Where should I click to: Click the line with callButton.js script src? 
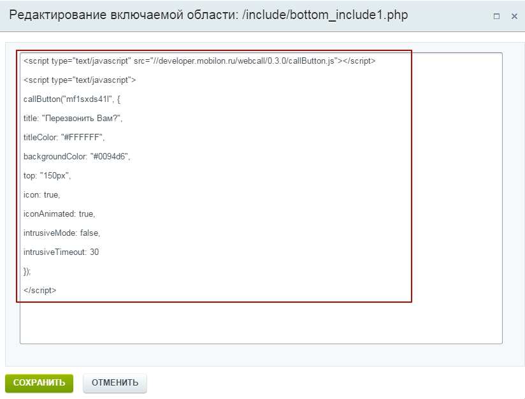pos(199,61)
